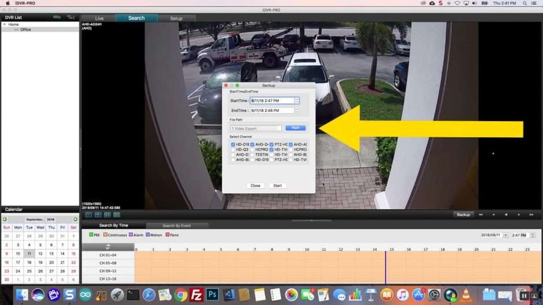
Task: Click first icon in DVR List header
Action: click(x=57, y=17)
